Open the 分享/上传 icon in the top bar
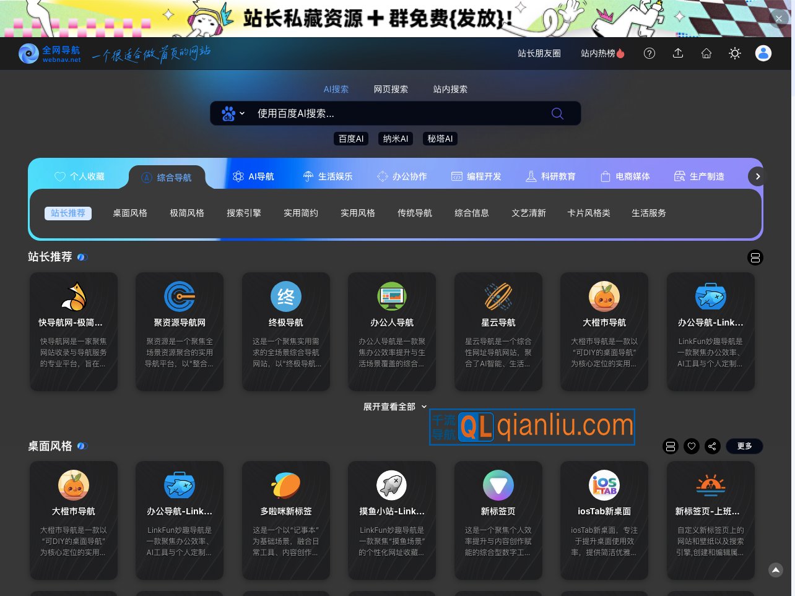 pyautogui.click(x=677, y=53)
